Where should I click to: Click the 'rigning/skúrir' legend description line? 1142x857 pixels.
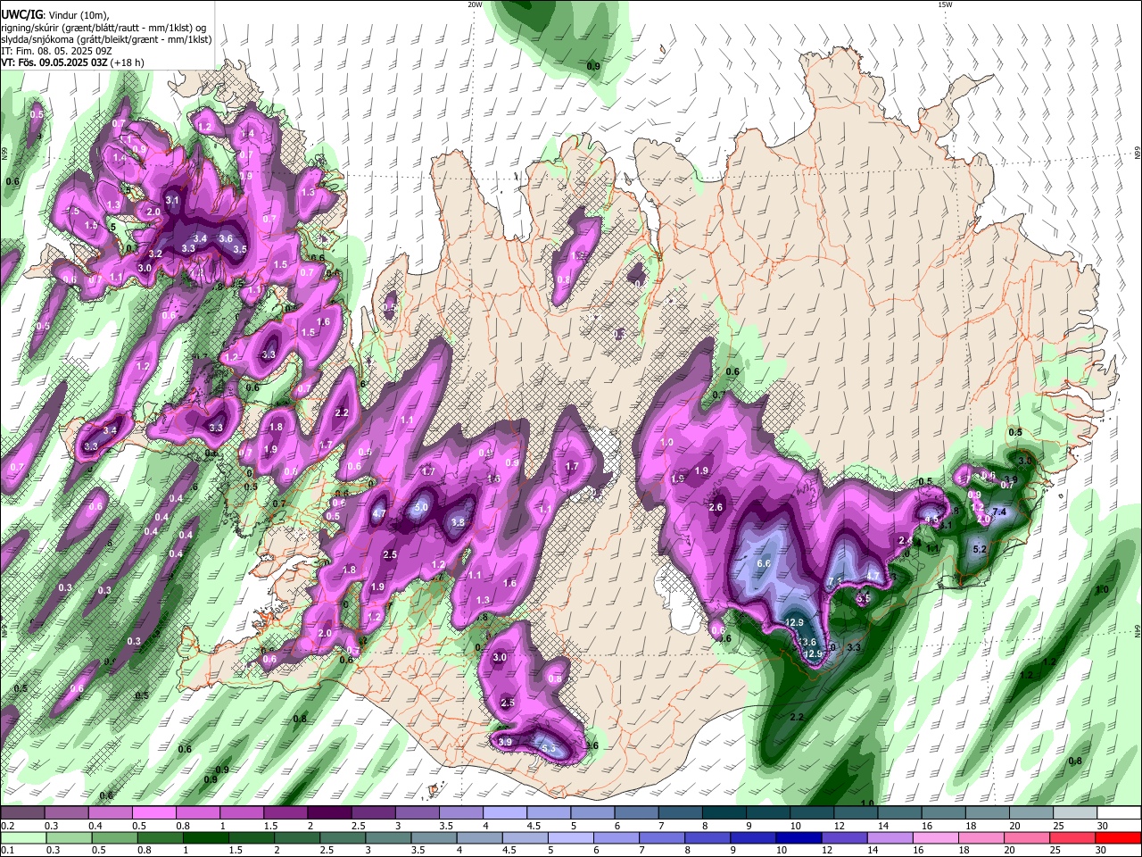click(103, 29)
